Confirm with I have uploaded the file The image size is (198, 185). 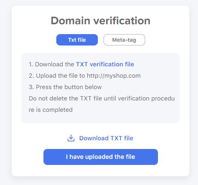[101, 157]
